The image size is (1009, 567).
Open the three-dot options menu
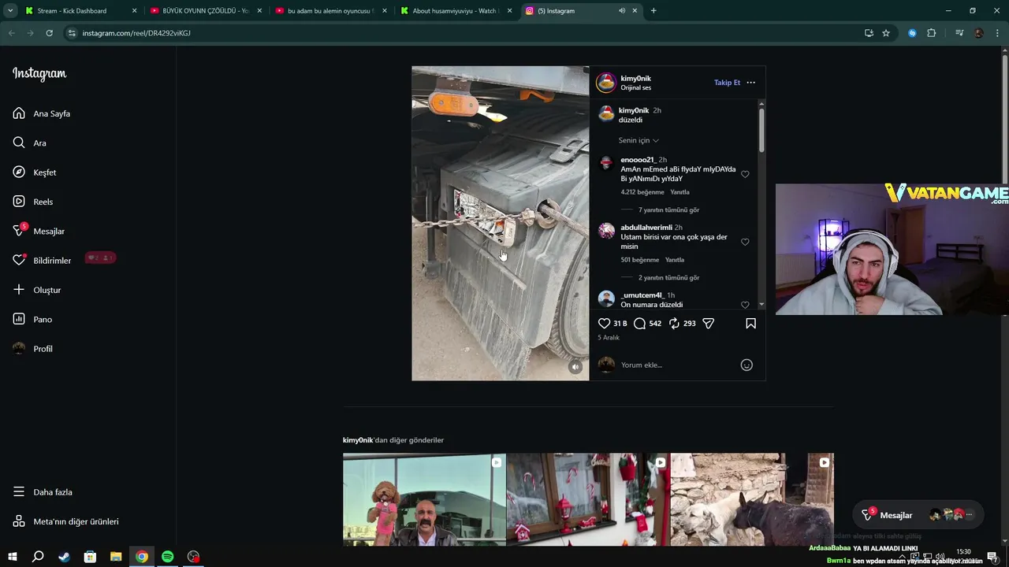(750, 83)
